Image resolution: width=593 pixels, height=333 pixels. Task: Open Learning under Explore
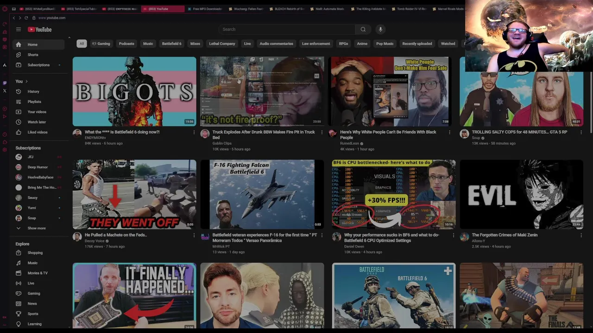(x=39, y=324)
